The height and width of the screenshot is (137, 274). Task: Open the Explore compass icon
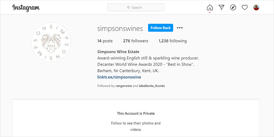click(233, 7)
